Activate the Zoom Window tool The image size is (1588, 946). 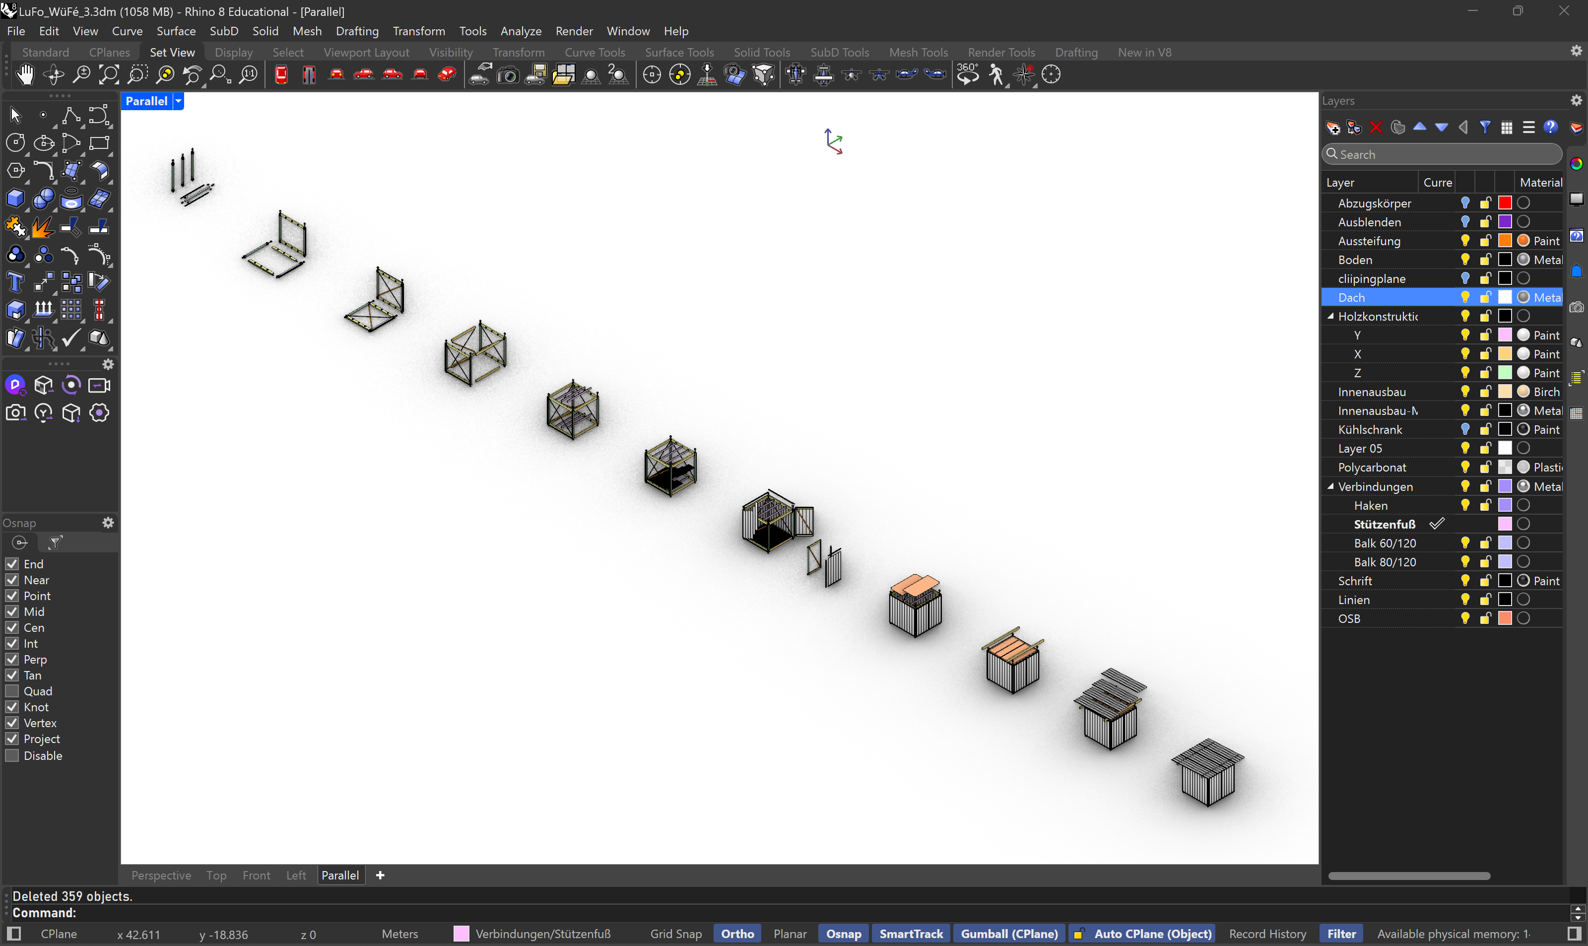(x=137, y=74)
